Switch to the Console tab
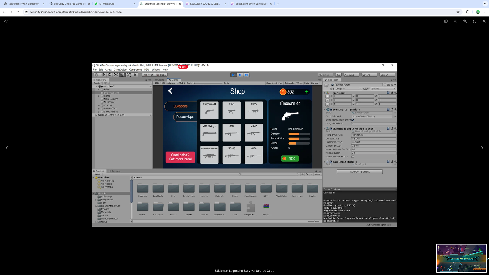The height and width of the screenshot is (275, 489). pos(115,171)
